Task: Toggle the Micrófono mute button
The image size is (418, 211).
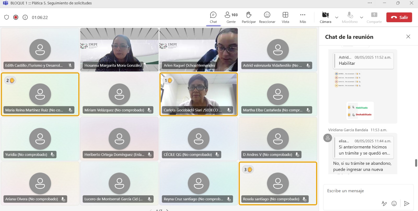Action: [x=350, y=17]
